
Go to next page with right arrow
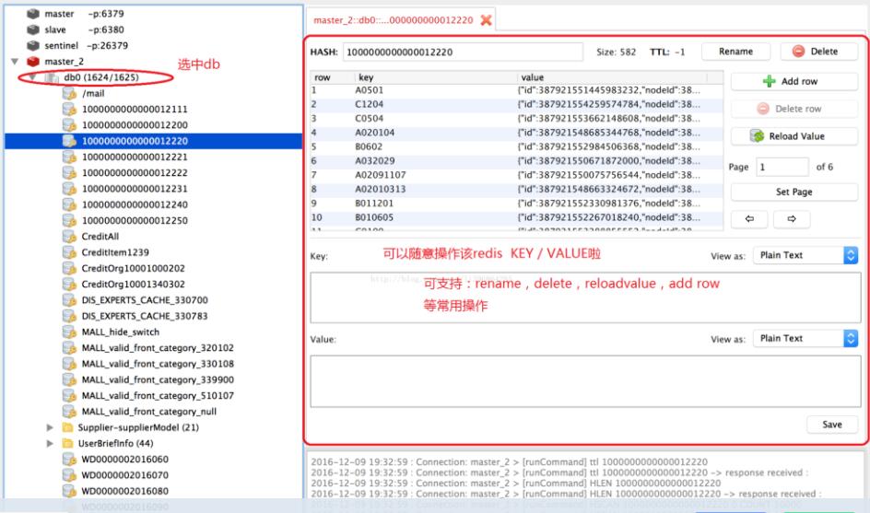791,221
